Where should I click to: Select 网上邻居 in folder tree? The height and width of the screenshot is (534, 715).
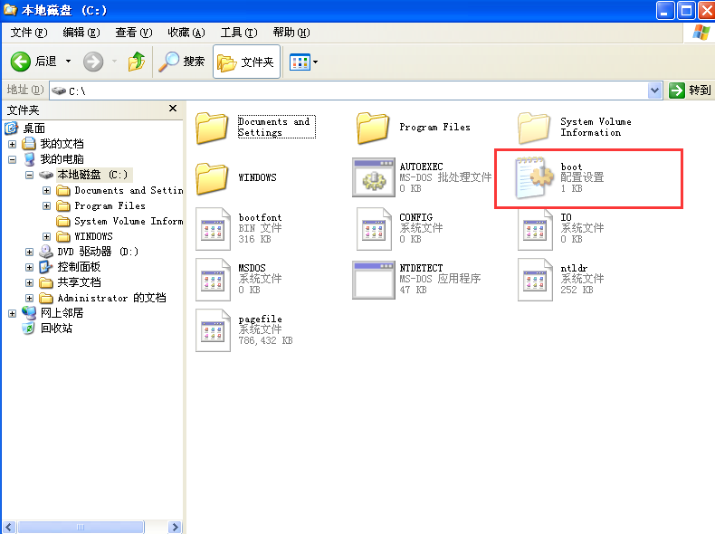[x=62, y=313]
